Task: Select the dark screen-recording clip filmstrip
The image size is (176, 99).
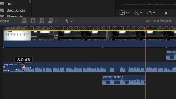Action: coord(103,36)
